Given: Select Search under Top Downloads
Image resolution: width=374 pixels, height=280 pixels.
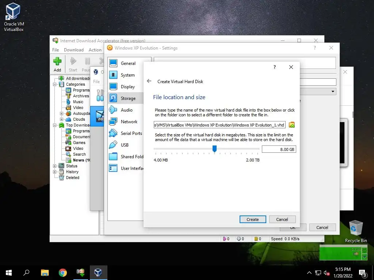Looking at the screenshot, I should tap(76, 154).
